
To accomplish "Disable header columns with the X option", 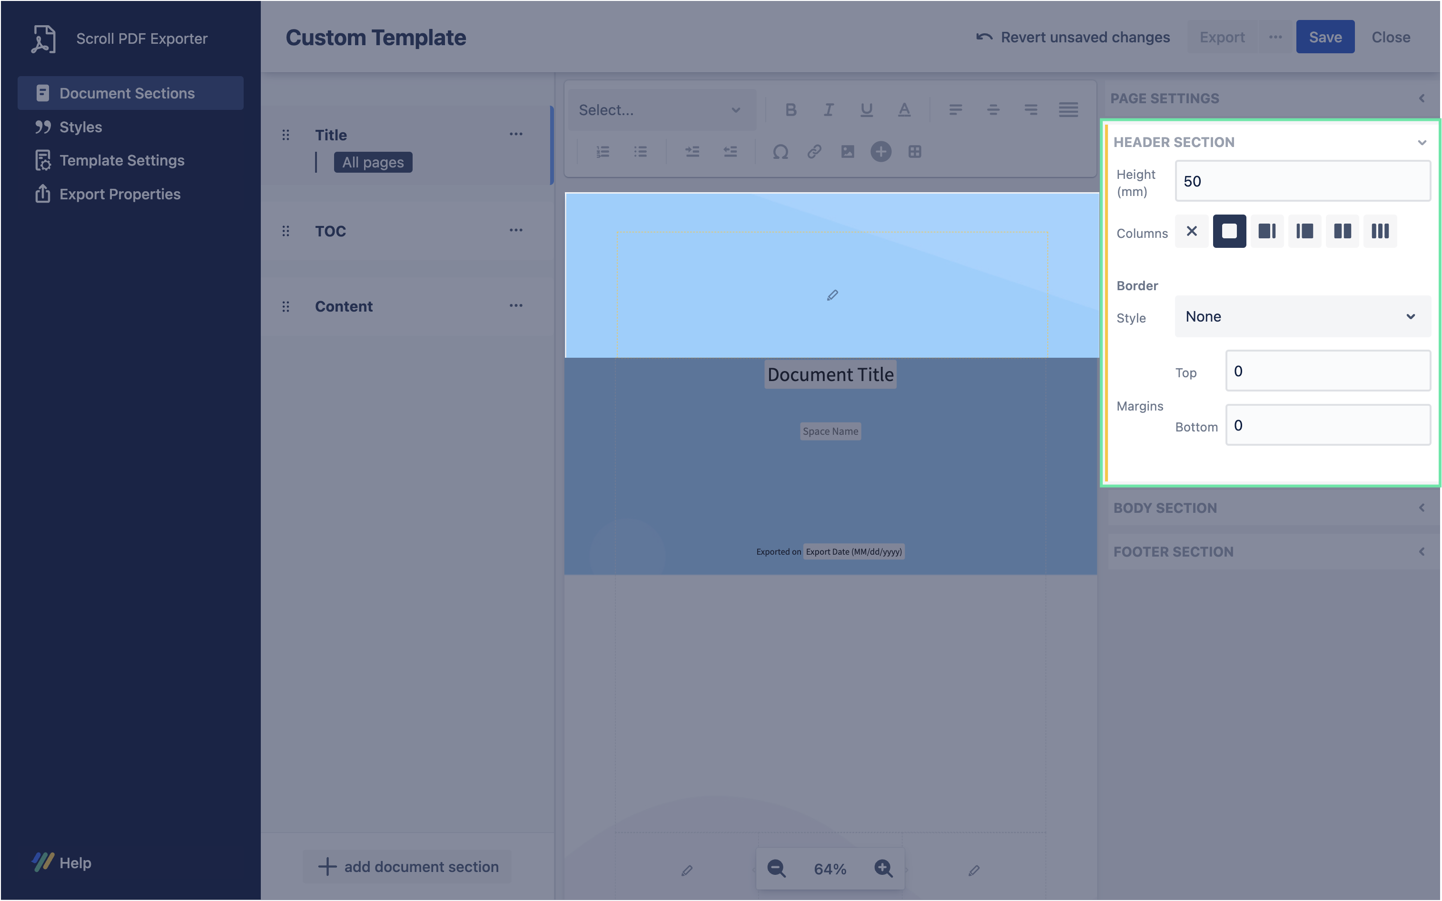I will click(1191, 231).
